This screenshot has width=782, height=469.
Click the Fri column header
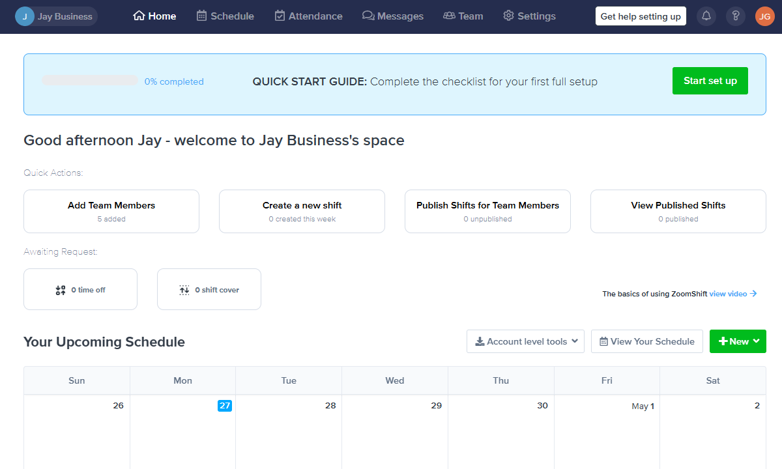[607, 380]
